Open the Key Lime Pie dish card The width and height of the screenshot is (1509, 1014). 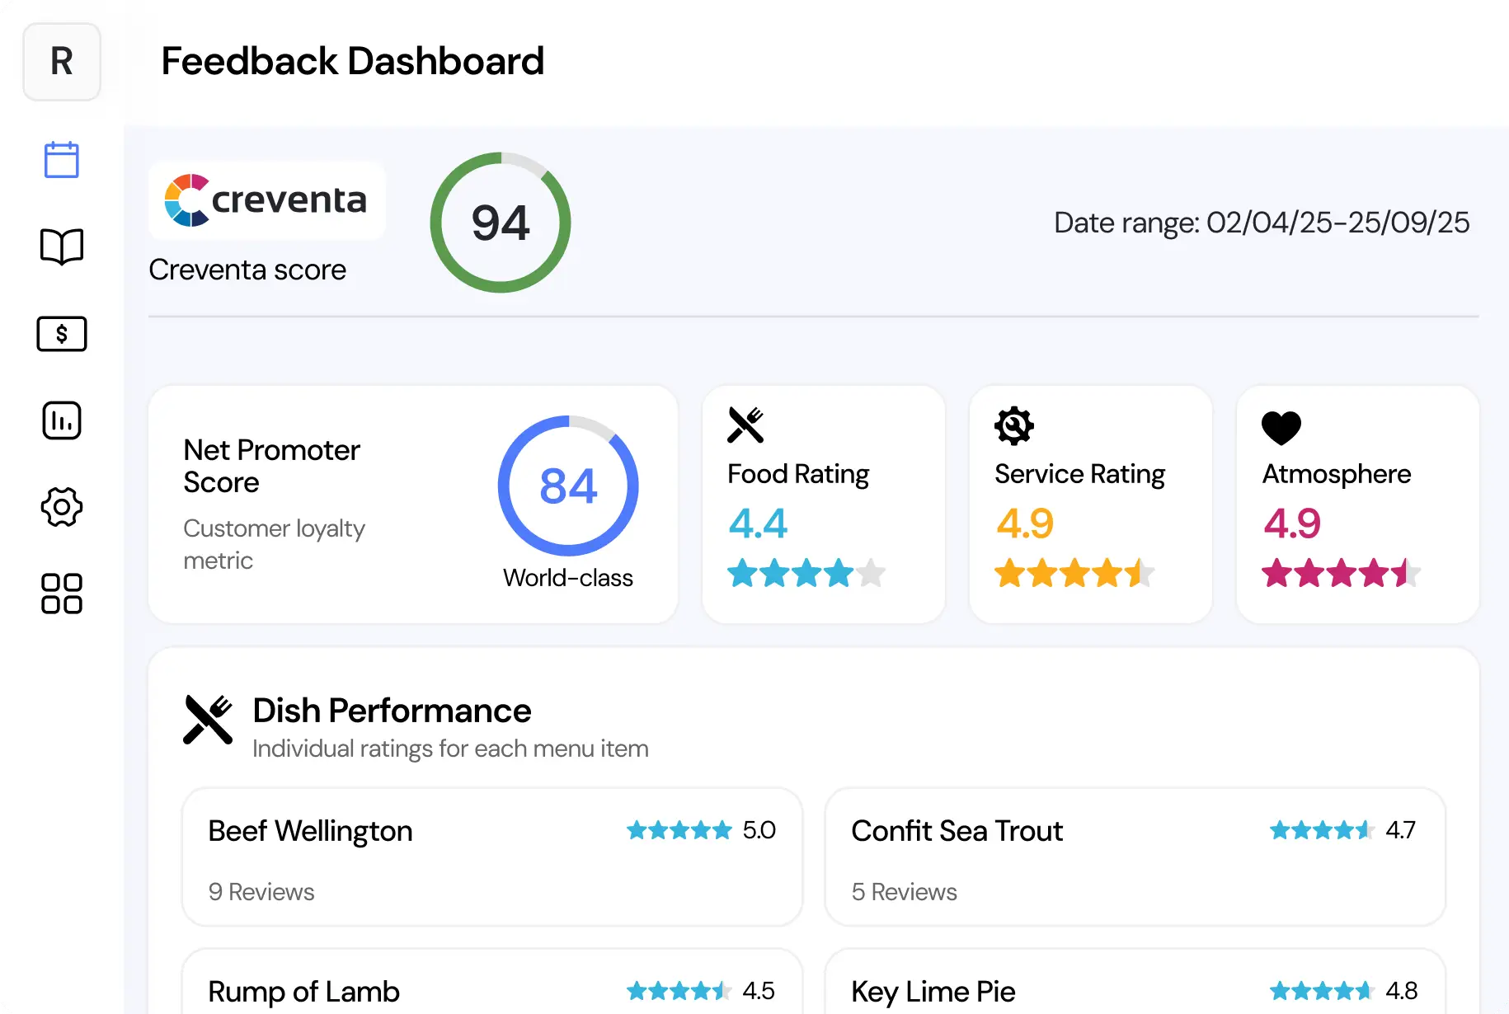click(1135, 982)
